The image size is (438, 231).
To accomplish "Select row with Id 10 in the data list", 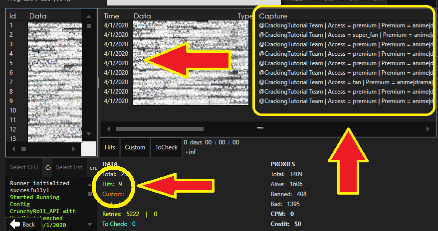I will click(46, 111).
